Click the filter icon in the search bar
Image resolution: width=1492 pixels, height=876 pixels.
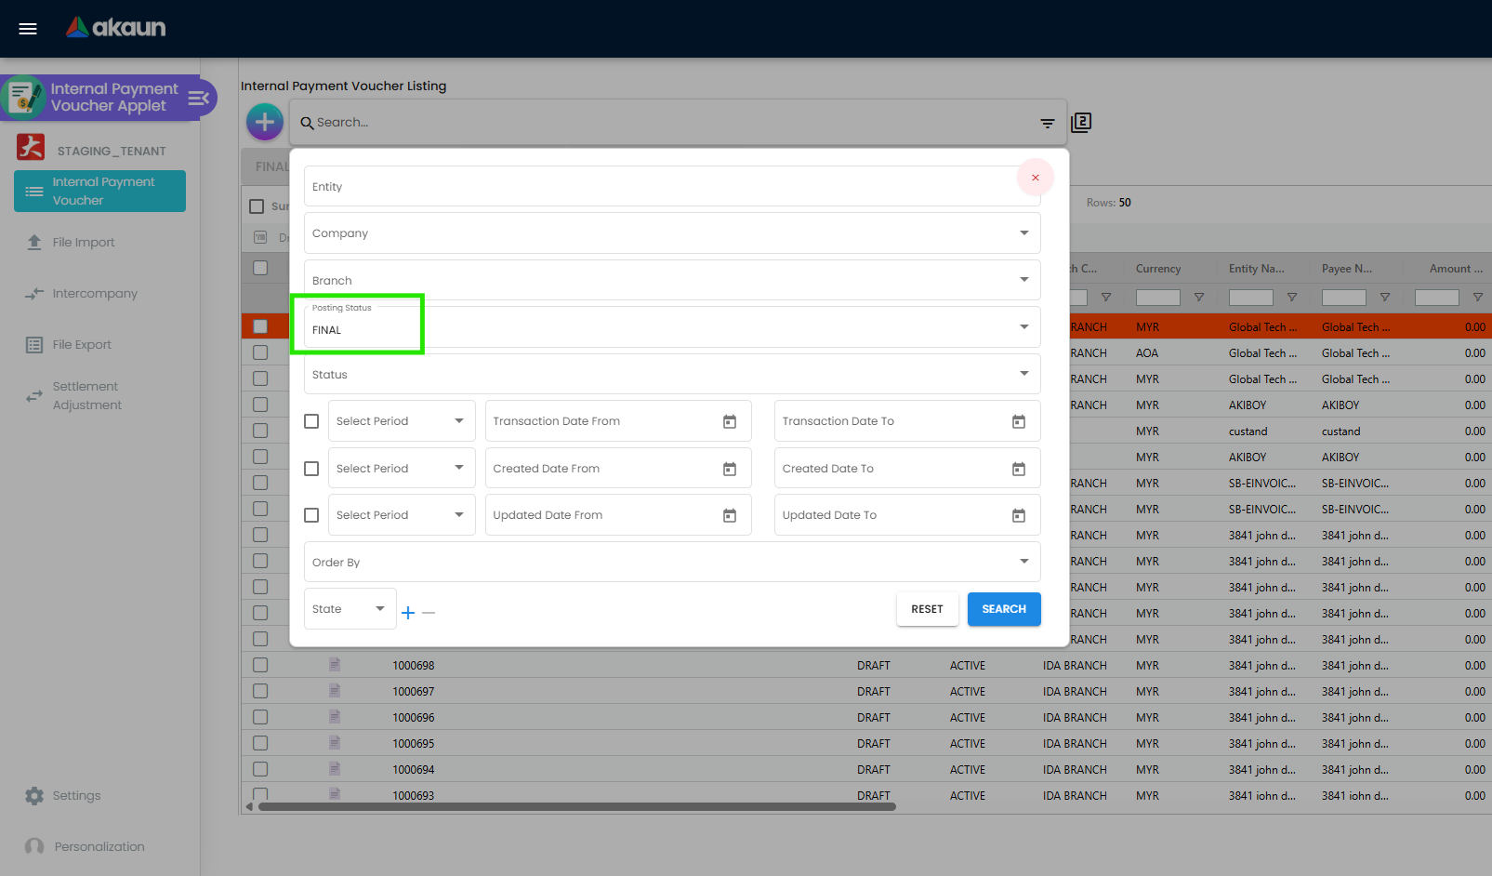1048,122
